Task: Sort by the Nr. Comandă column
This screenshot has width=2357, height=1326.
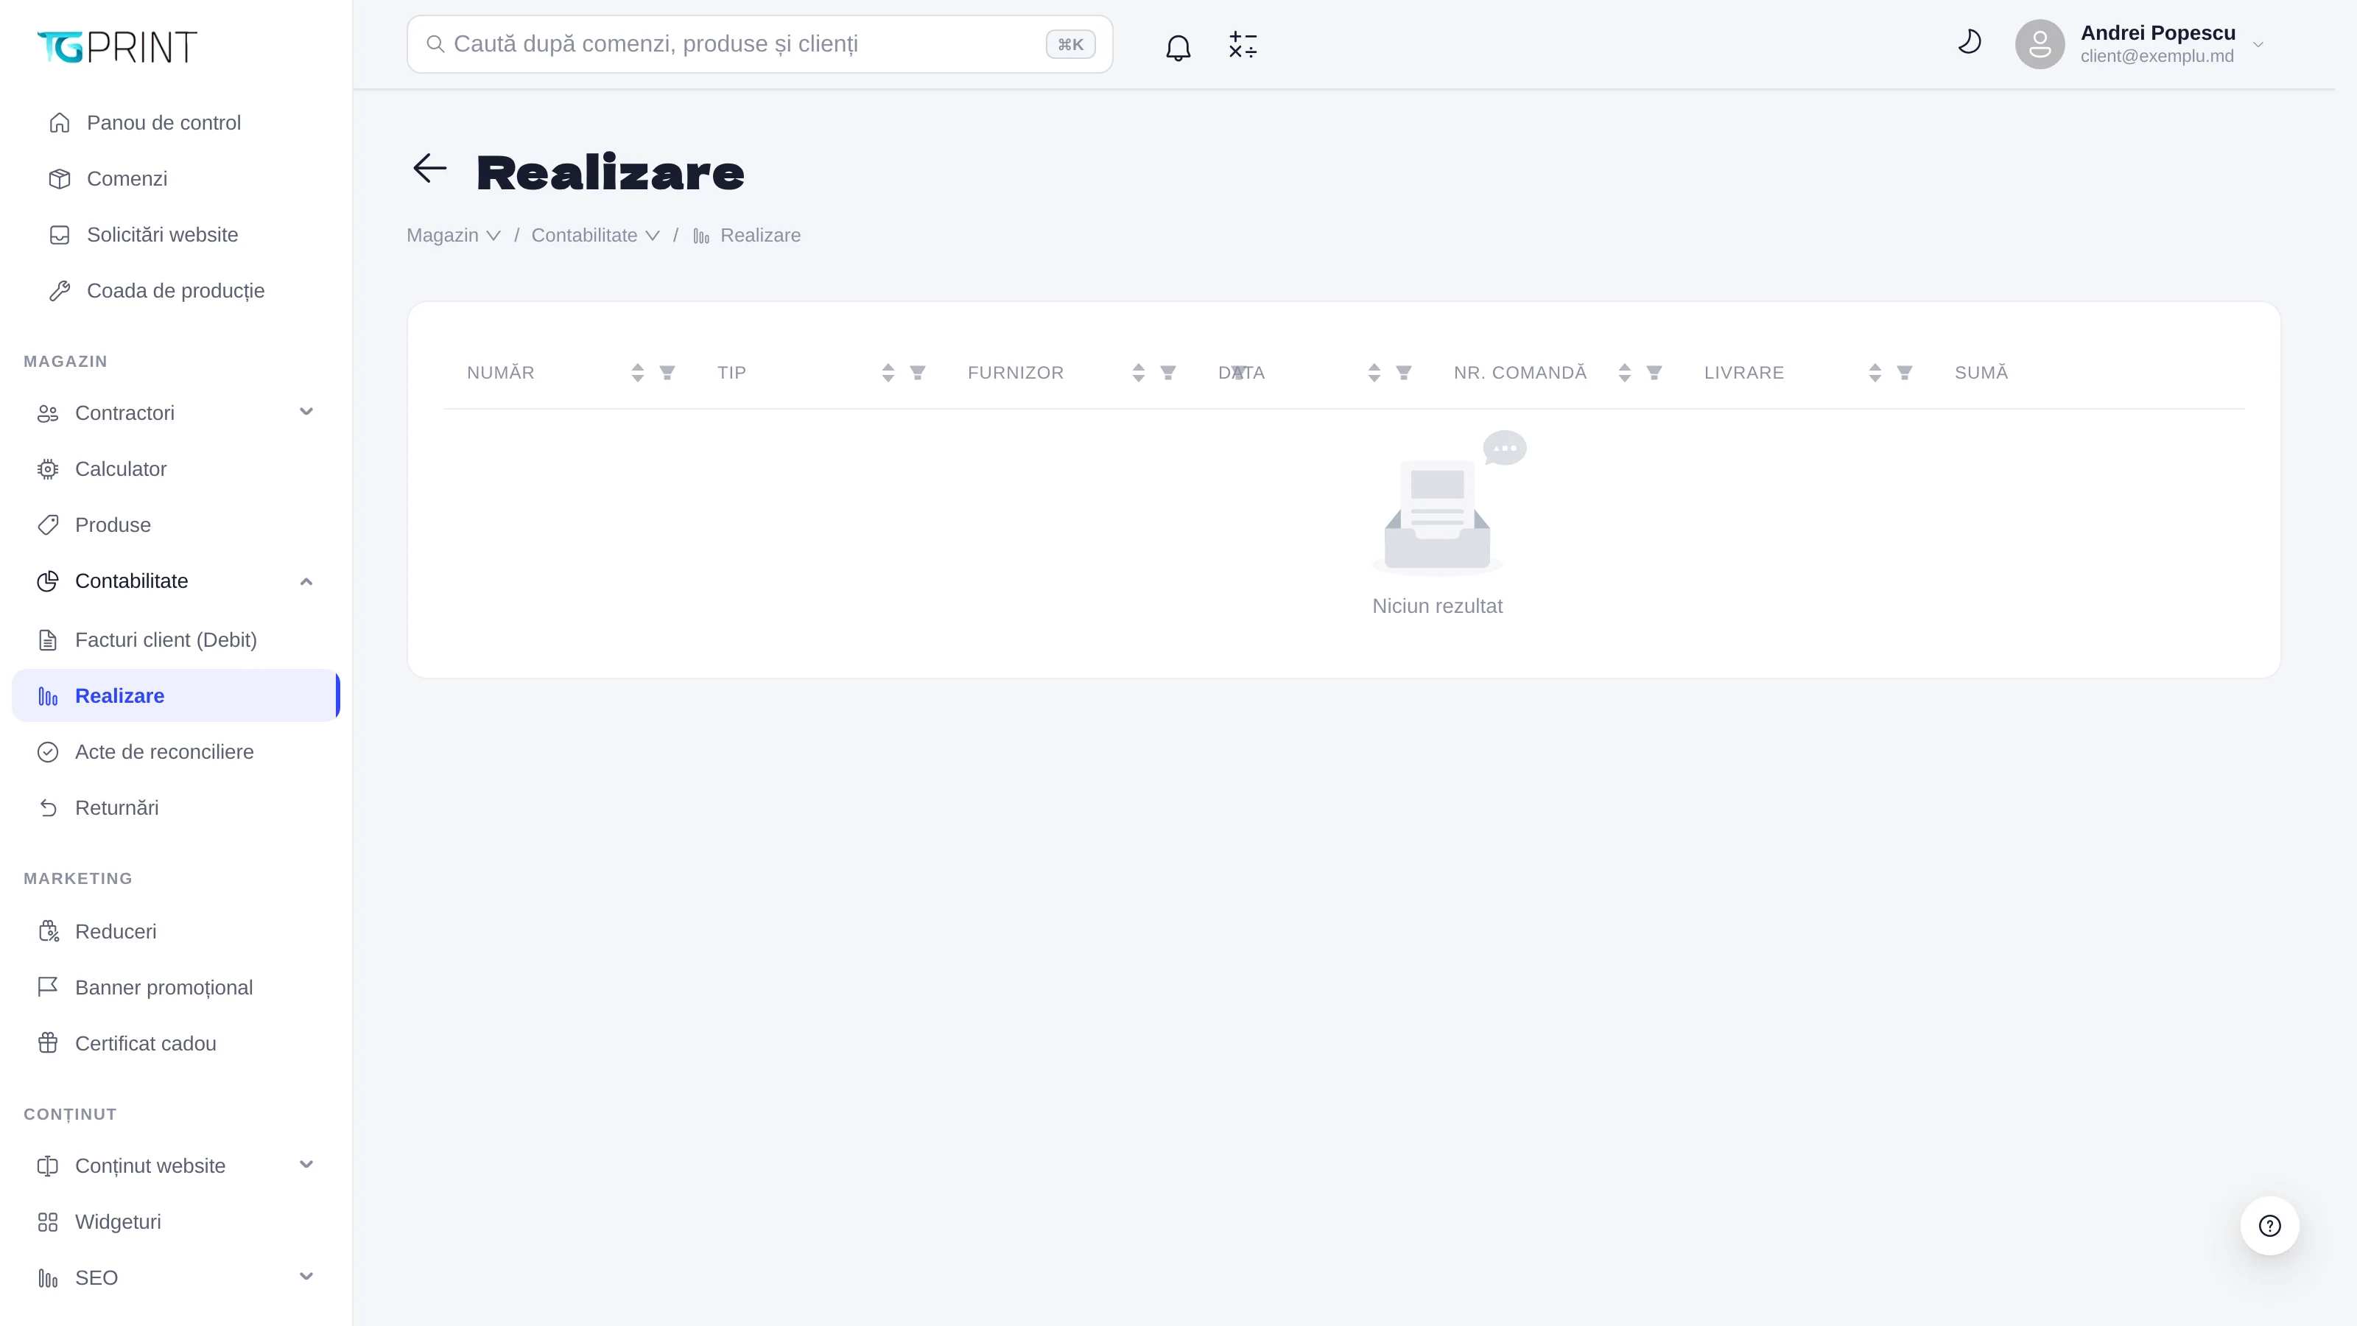Action: (1624, 373)
